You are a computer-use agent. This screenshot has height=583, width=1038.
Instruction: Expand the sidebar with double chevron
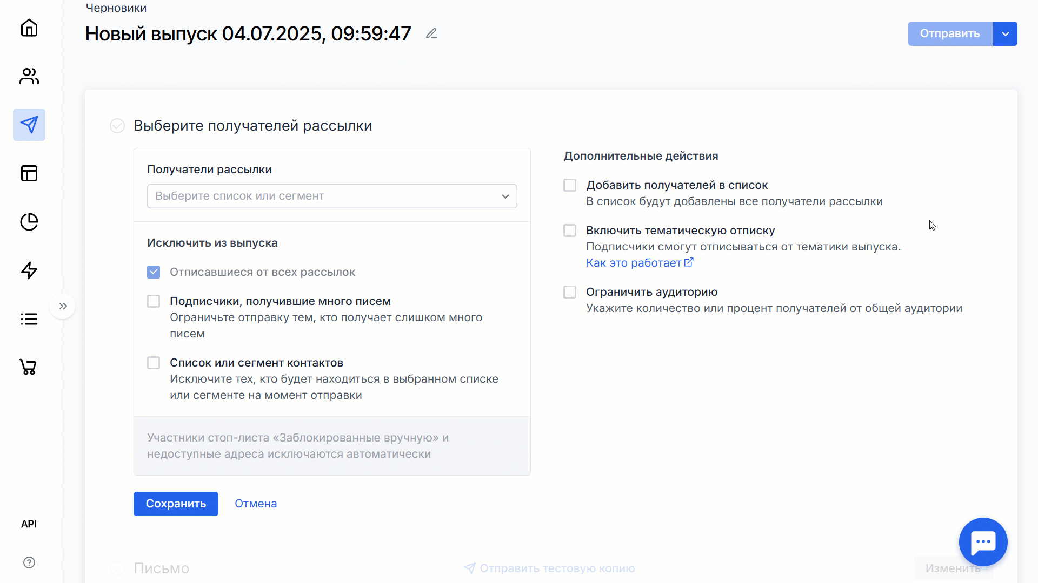pyautogui.click(x=63, y=306)
